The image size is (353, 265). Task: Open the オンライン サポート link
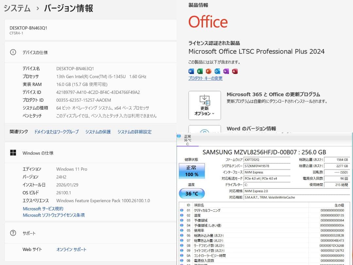tap(71, 249)
